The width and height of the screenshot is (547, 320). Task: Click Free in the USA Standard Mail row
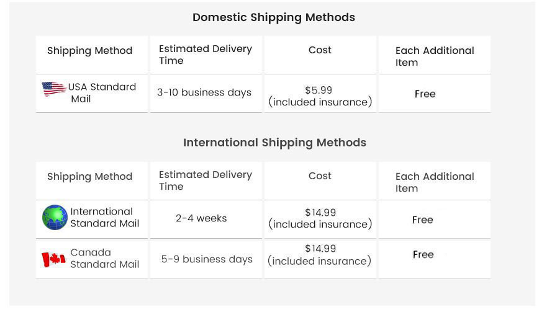(425, 94)
